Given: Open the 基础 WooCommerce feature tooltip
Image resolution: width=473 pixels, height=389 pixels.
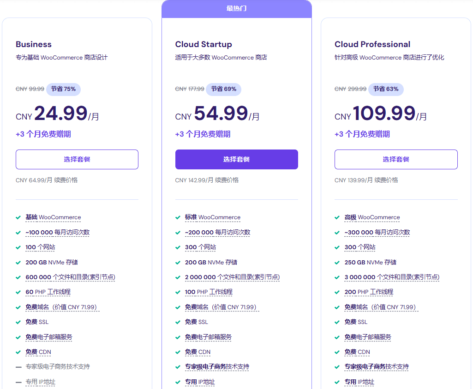Looking at the screenshot, I should (x=53, y=217).
